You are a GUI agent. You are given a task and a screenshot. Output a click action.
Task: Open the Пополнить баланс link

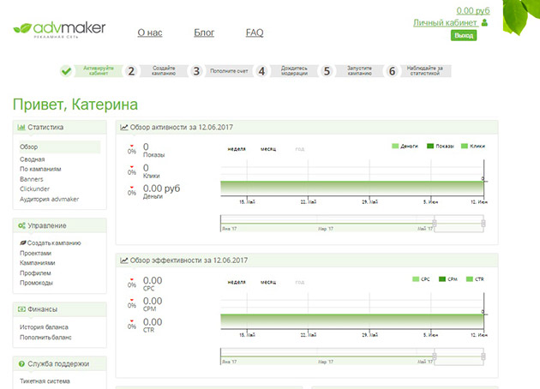[45, 338]
